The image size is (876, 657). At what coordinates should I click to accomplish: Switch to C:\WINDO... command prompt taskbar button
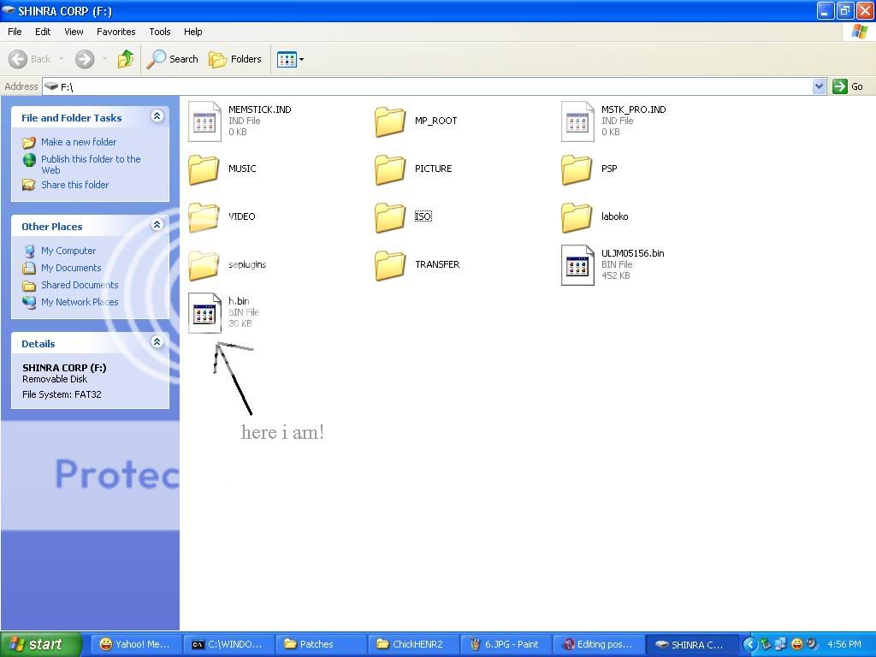tap(228, 645)
